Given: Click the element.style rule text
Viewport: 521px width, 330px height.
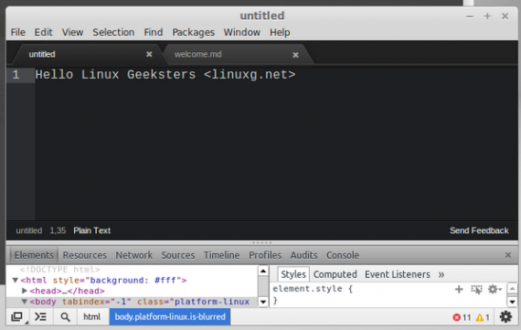Looking at the screenshot, I should pos(313,289).
